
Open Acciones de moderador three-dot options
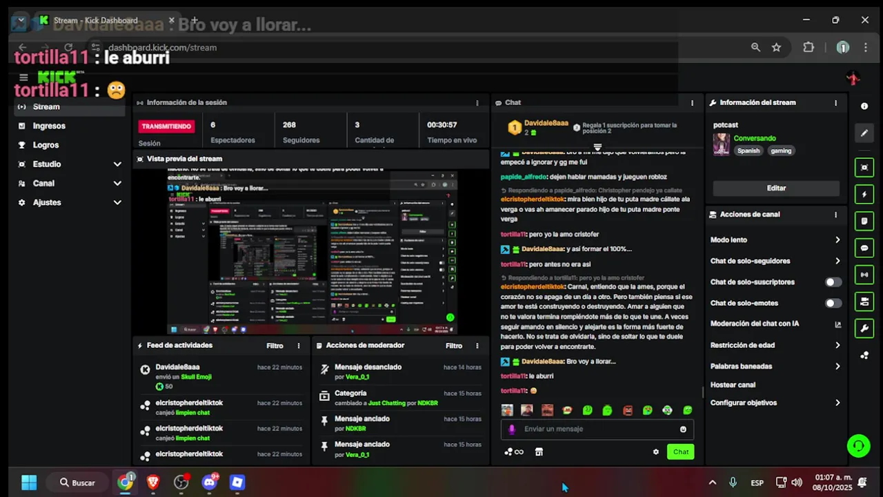coord(477,346)
